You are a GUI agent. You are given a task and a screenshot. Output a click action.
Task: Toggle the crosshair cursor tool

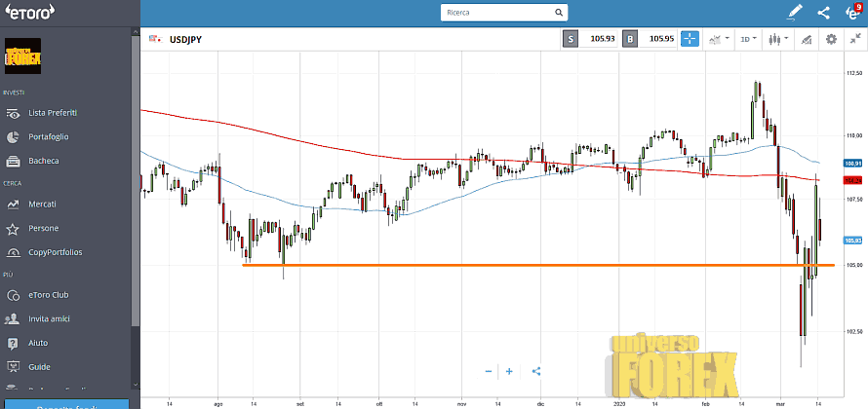click(x=690, y=39)
